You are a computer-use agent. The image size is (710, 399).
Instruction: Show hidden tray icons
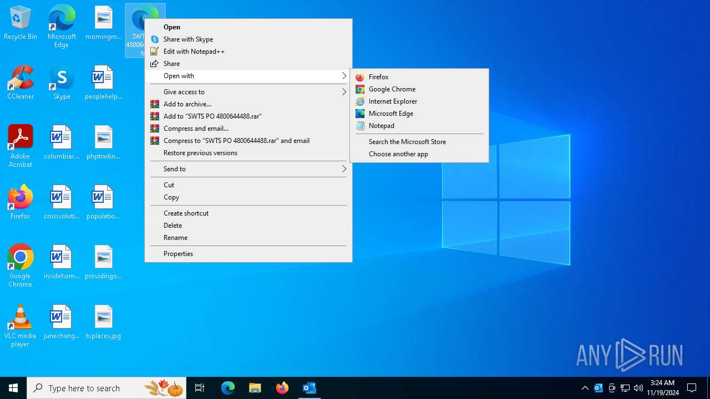[x=585, y=388]
